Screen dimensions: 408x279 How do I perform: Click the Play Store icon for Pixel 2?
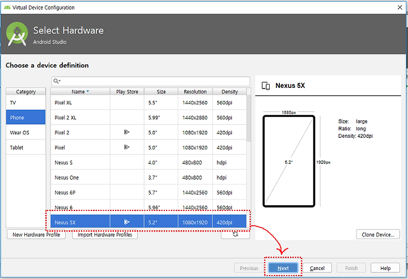126,132
